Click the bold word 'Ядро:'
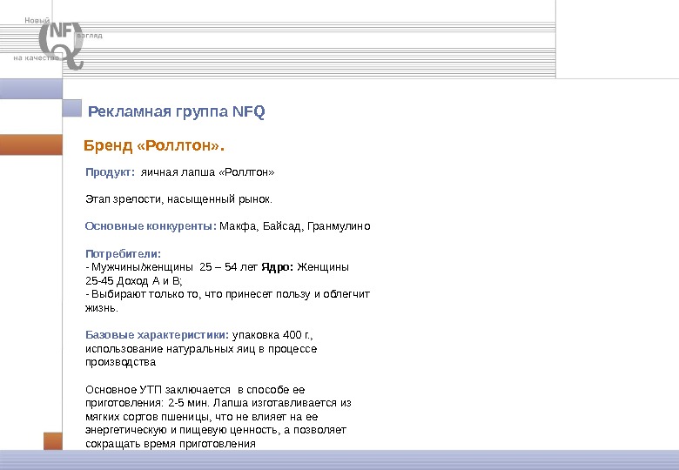 point(277,267)
